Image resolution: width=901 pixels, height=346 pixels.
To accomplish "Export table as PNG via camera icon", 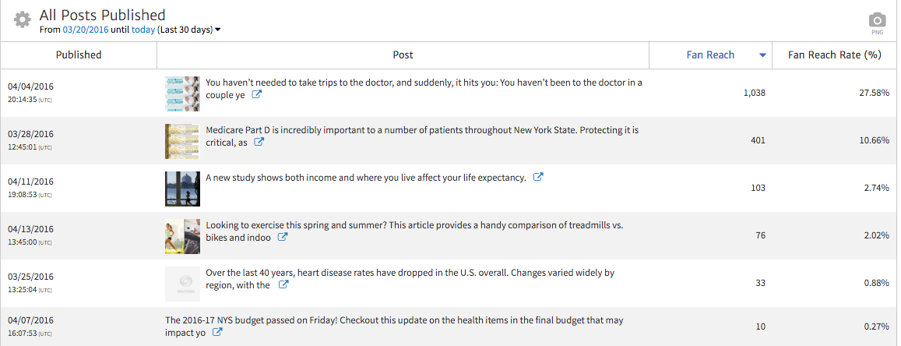I will pos(877,21).
